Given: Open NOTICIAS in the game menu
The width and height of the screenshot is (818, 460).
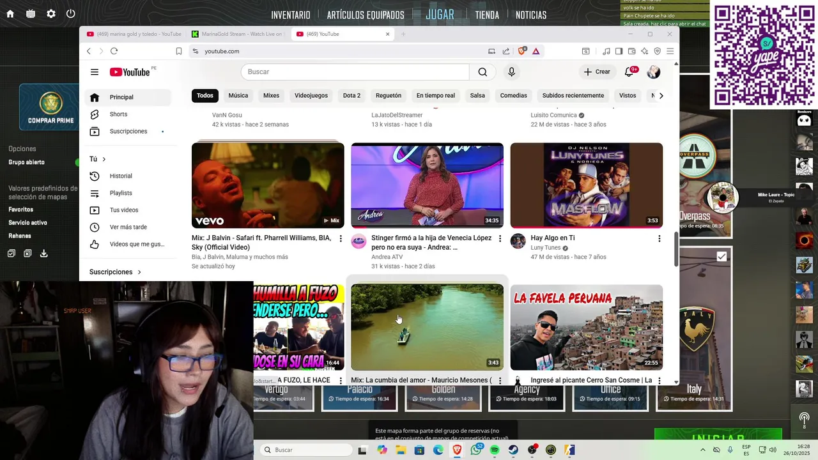Looking at the screenshot, I should pyautogui.click(x=531, y=15).
